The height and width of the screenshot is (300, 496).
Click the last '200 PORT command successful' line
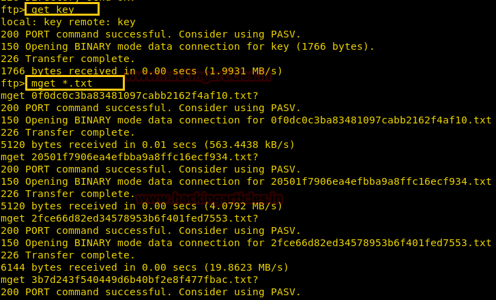[x=151, y=292]
